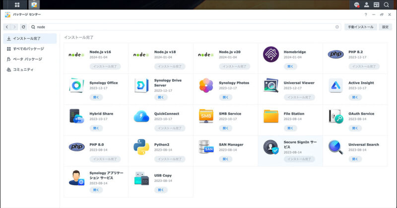Click the Active Insight icon
Image resolution: width=397 pixels, height=208 pixels.
tap(335, 85)
